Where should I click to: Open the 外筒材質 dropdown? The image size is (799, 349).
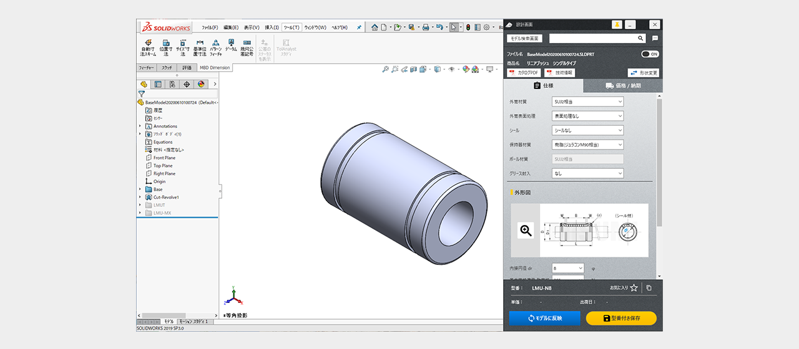click(x=587, y=102)
